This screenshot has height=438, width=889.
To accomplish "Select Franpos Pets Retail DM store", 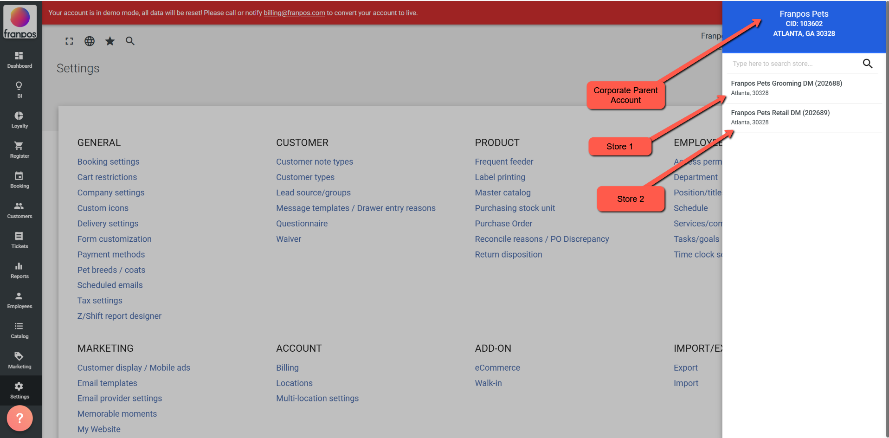I will (x=804, y=117).
